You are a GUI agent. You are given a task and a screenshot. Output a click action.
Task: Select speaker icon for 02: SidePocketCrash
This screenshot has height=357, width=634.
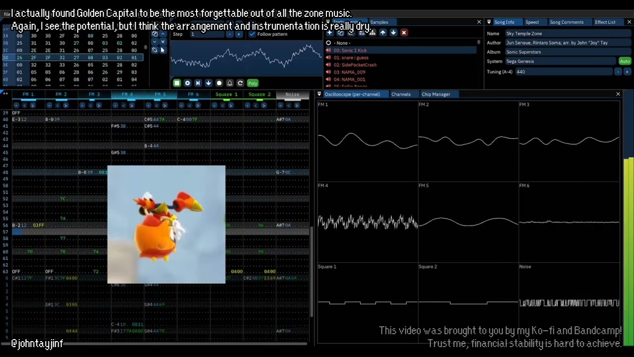(x=328, y=64)
